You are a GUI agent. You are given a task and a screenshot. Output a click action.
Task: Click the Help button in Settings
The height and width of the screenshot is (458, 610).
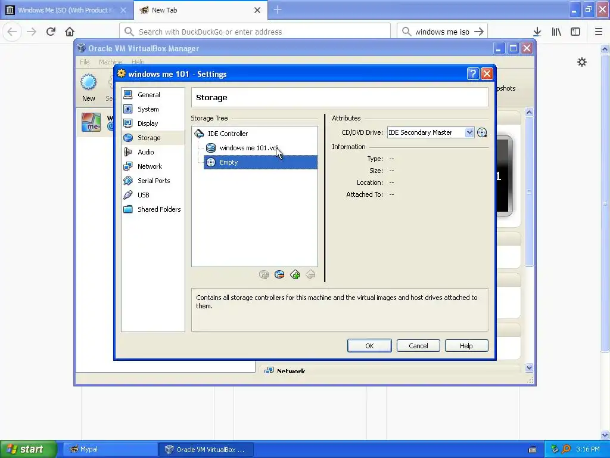tap(466, 346)
